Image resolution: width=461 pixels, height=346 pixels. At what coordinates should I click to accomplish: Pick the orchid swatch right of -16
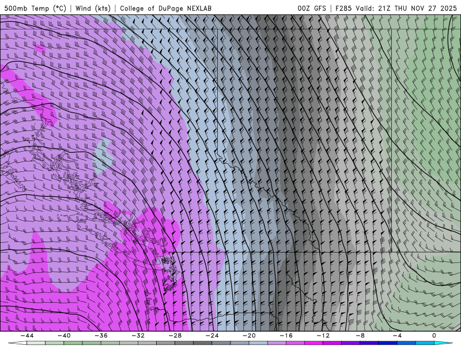click(295, 343)
